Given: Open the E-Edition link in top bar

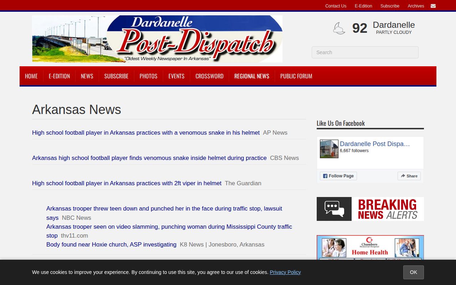Looking at the screenshot, I should tap(363, 6).
